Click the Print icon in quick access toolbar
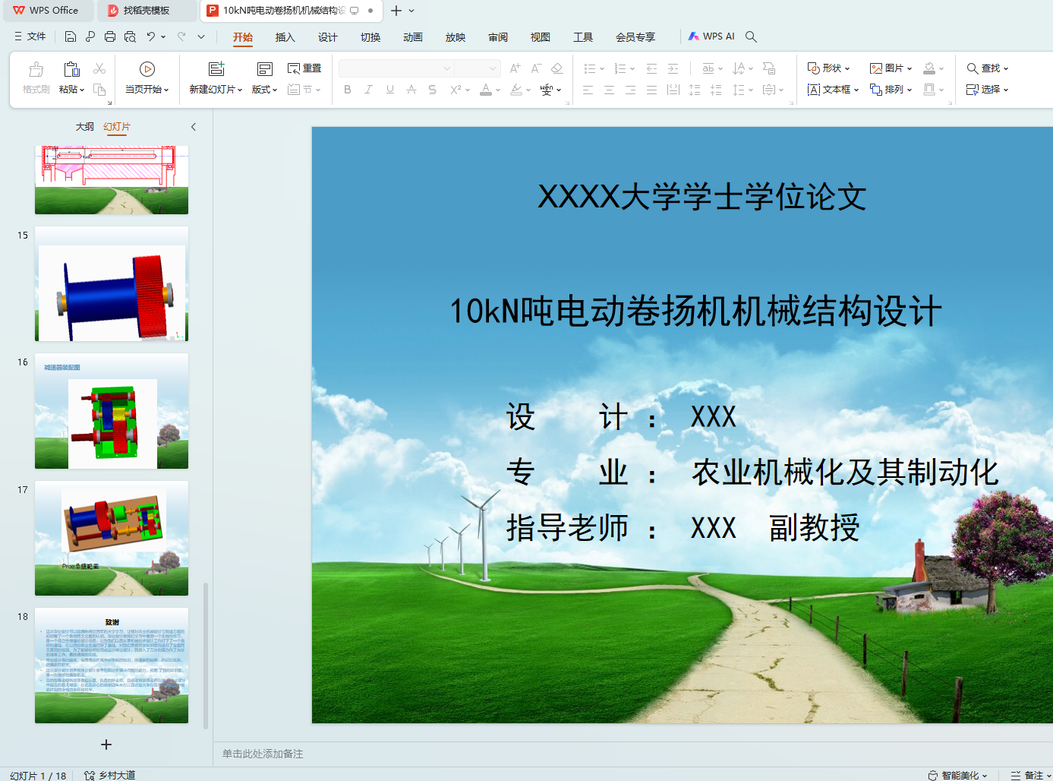This screenshot has height=781, width=1053. [110, 36]
